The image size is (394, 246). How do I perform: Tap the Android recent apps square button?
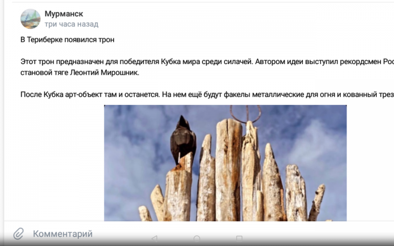[x=239, y=238]
